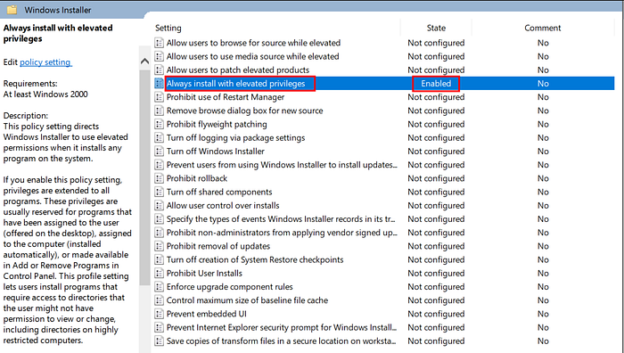Select 'Allow users to use media source while elevated'
This screenshot has height=353, width=624.
pyautogui.click(x=252, y=56)
